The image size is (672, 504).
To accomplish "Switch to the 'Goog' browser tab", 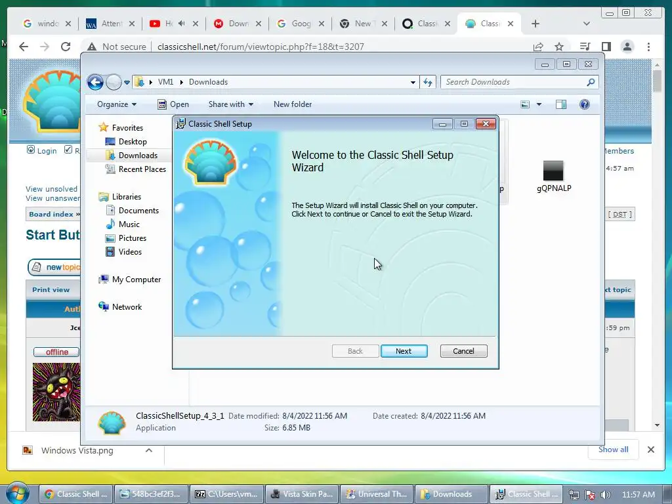I will 301,24.
